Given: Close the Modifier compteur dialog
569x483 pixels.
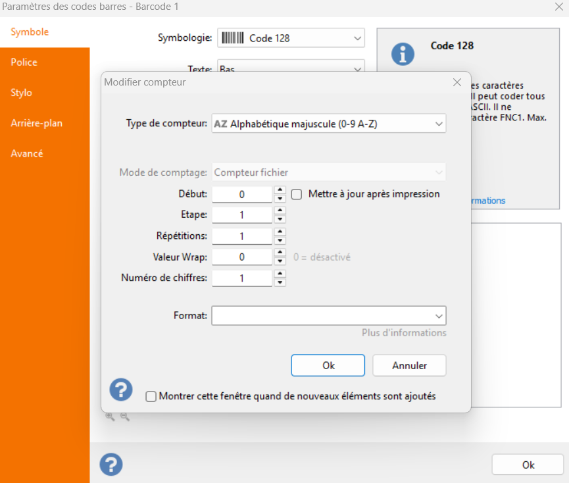Looking at the screenshot, I should (457, 82).
